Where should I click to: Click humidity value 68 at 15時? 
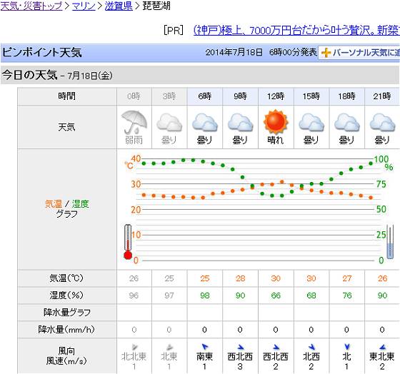(x=311, y=295)
